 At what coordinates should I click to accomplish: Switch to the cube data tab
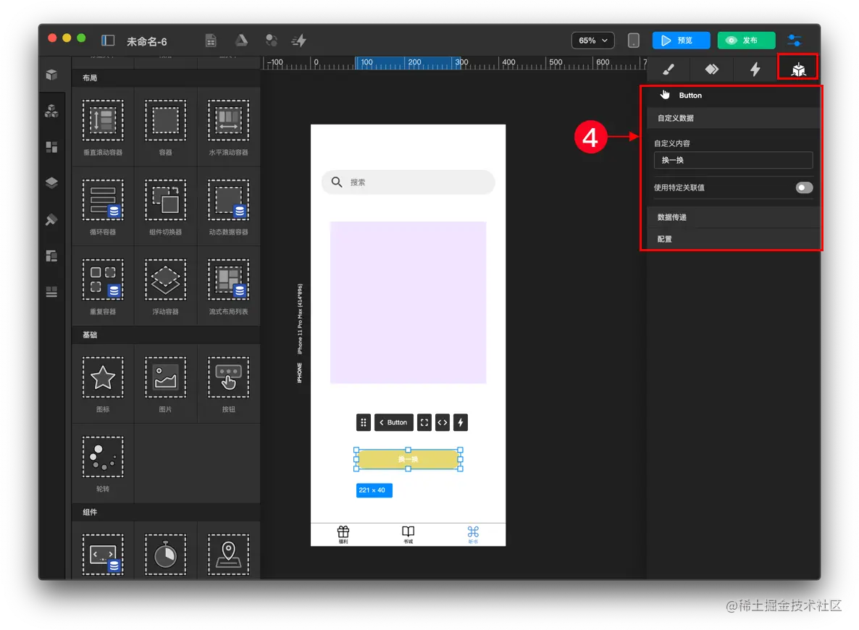[798, 69]
